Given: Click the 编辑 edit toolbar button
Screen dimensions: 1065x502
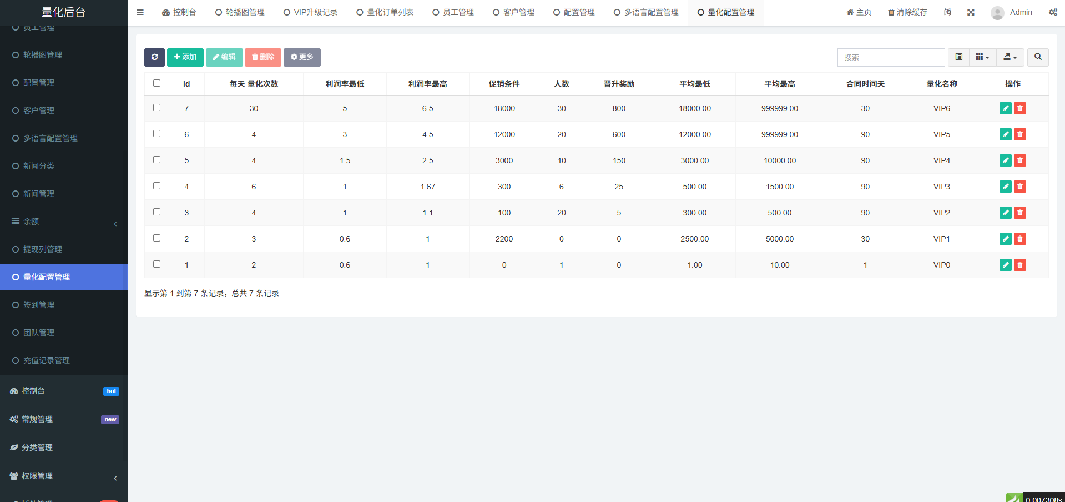Looking at the screenshot, I should point(224,57).
